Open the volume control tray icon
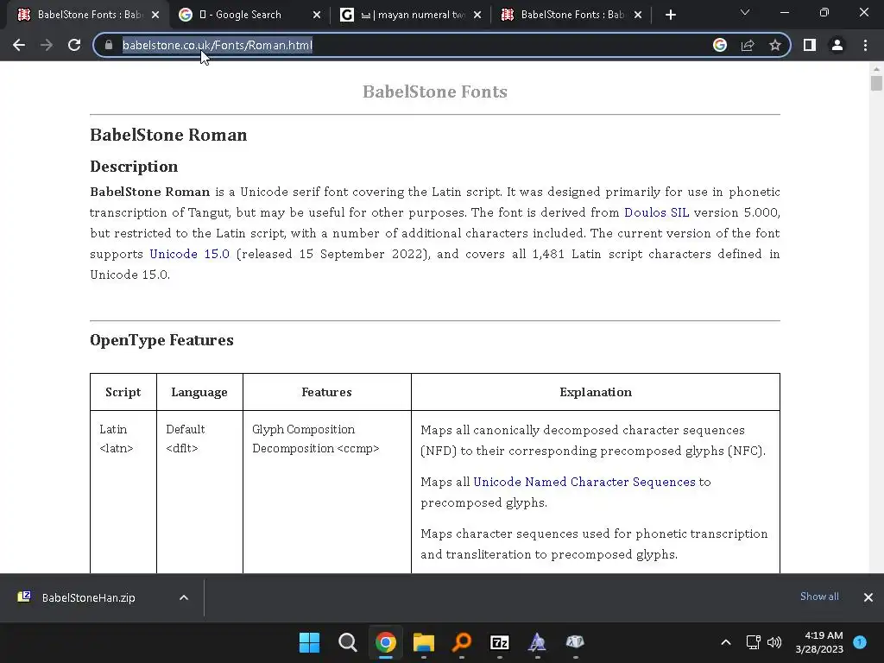The image size is (884, 663). tap(774, 642)
